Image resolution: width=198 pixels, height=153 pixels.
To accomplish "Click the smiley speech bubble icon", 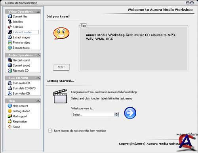I will click(x=61, y=33).
